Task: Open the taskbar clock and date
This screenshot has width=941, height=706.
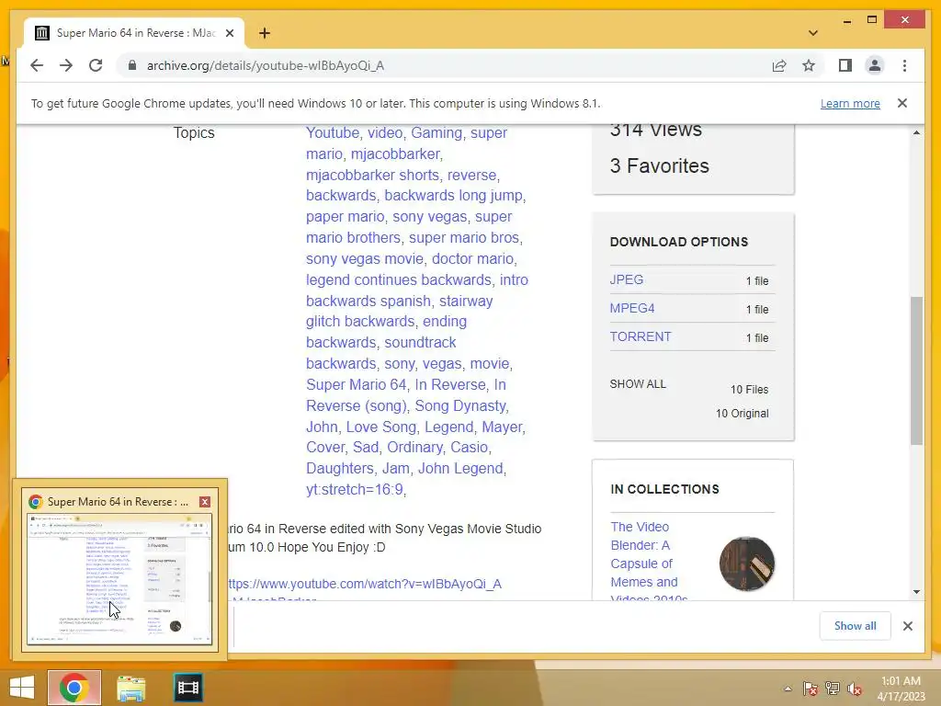Action: (901, 689)
